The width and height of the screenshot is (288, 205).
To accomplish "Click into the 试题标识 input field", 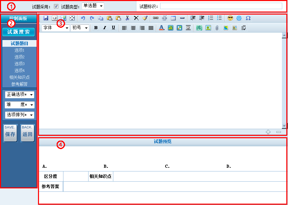I will click(221, 6).
